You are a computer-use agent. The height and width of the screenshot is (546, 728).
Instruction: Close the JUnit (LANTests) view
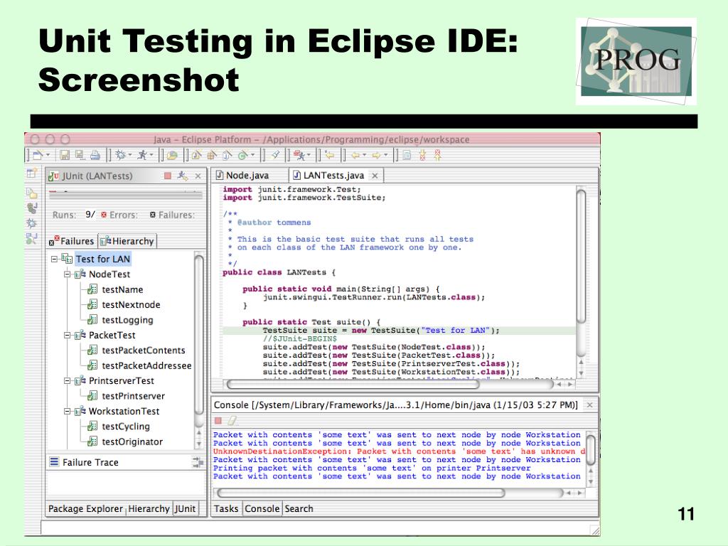198,176
